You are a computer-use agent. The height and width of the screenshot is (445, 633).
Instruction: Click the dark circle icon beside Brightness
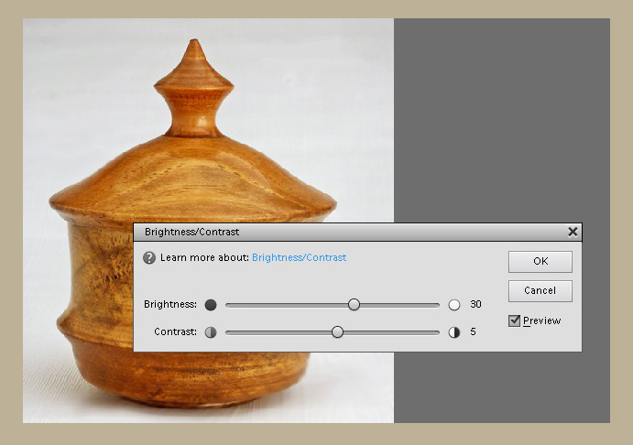click(x=211, y=305)
